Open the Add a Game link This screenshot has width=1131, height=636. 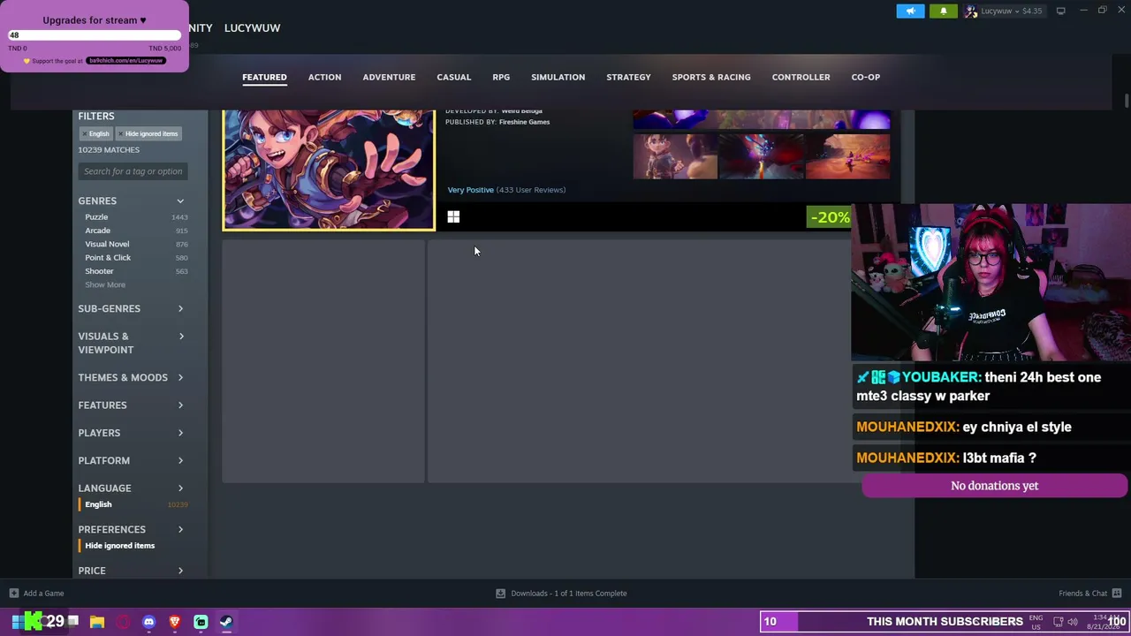pyautogui.click(x=43, y=594)
